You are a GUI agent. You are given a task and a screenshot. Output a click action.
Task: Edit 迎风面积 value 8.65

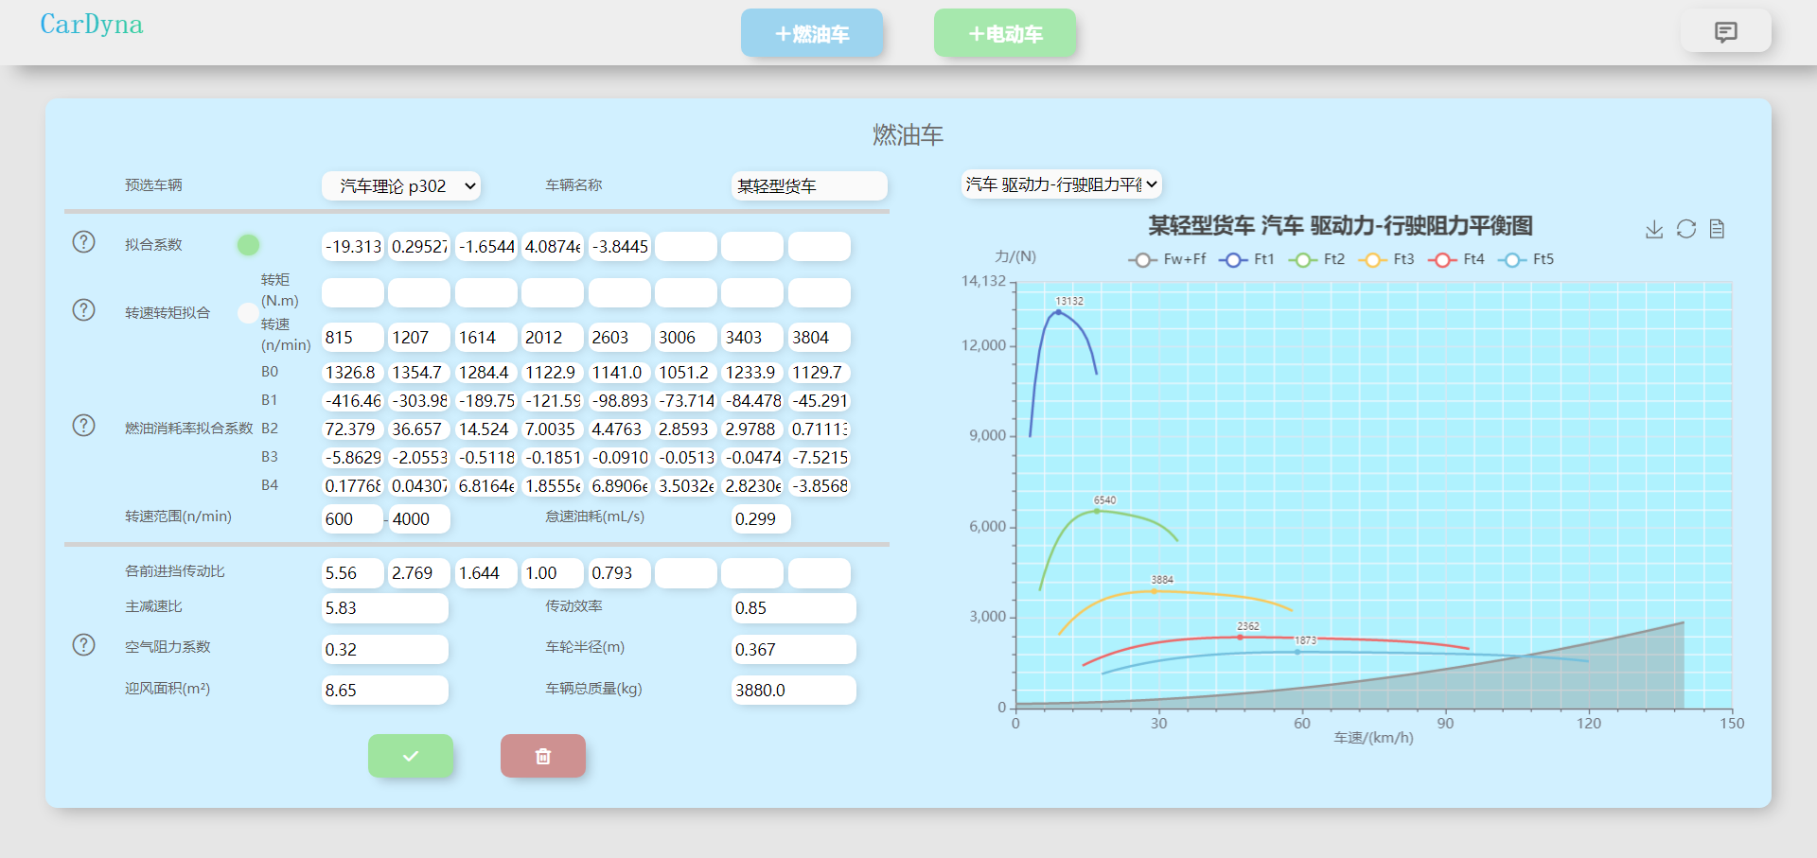tap(385, 691)
